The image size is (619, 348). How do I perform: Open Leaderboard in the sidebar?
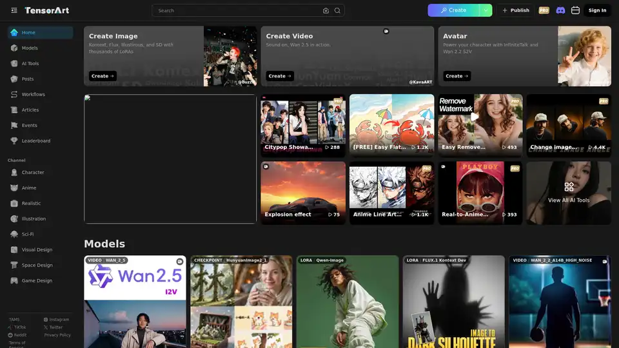click(x=35, y=141)
